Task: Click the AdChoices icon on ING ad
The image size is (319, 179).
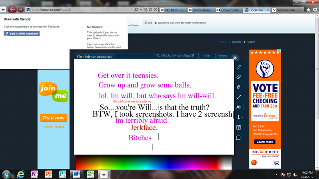Action: click(x=279, y=51)
